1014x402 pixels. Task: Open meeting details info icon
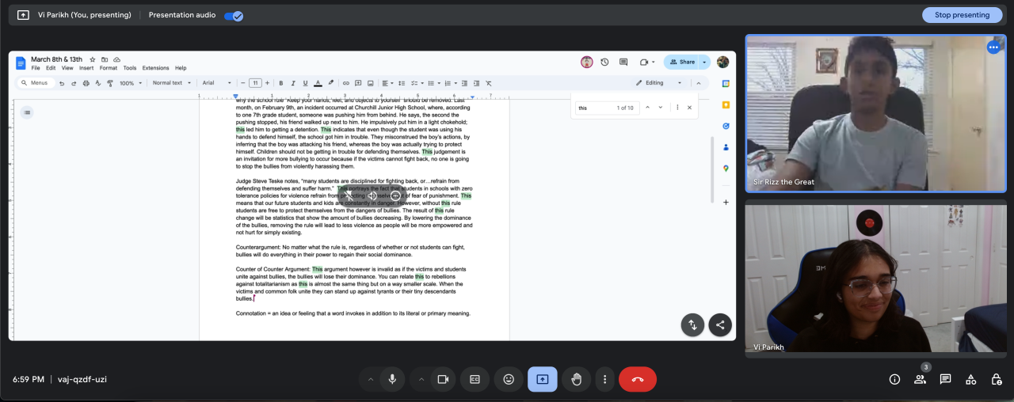pyautogui.click(x=894, y=379)
